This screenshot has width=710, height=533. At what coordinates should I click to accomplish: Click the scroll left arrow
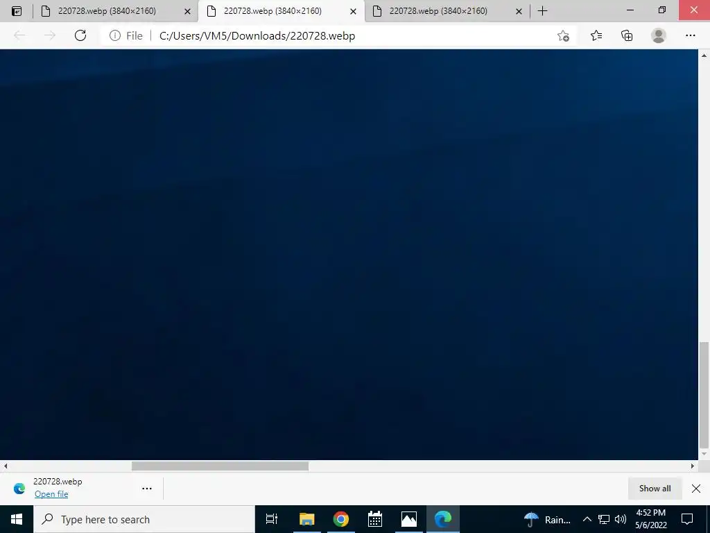(x=6, y=466)
